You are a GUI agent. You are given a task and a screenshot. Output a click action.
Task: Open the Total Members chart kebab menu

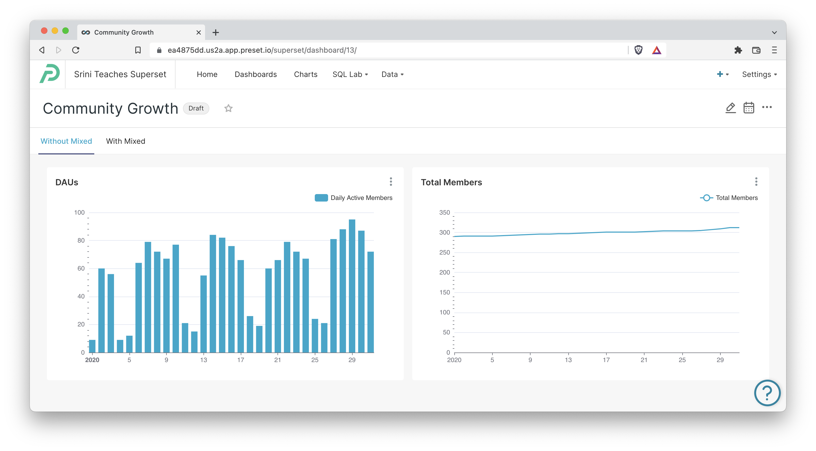(x=756, y=182)
